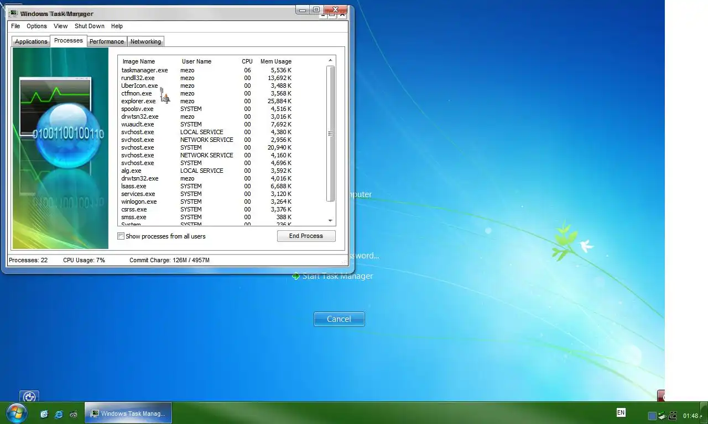Select the spoolsv.exe process row
The width and height of the screenshot is (708, 424).
tap(206, 109)
